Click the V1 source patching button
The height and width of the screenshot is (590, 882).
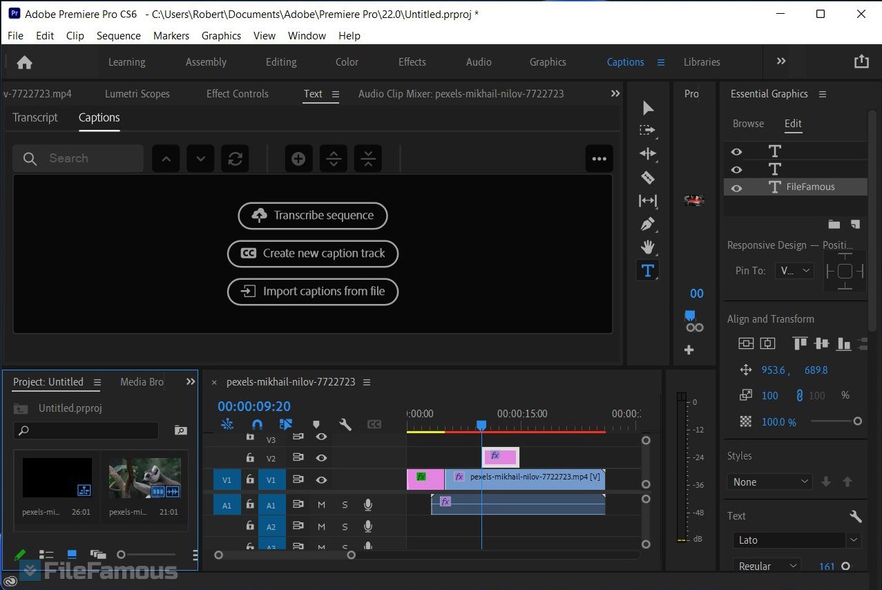pos(227,479)
